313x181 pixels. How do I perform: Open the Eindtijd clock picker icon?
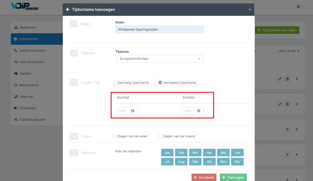[199, 111]
